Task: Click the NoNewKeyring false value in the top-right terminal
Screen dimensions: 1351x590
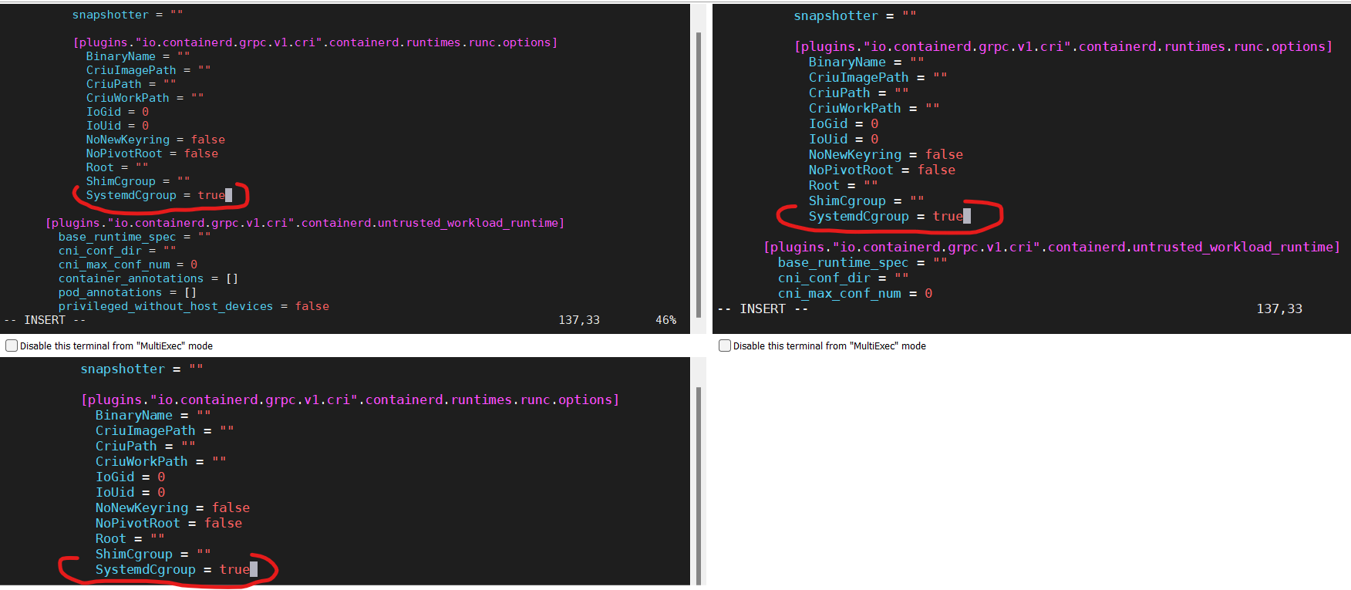Action: pyautogui.click(x=944, y=155)
